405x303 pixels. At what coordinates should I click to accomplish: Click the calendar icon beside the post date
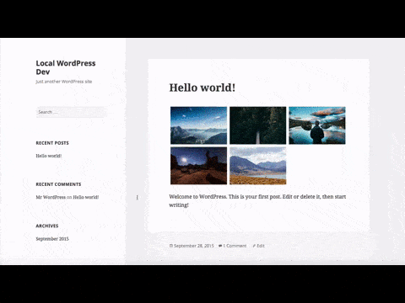pyautogui.click(x=170, y=246)
